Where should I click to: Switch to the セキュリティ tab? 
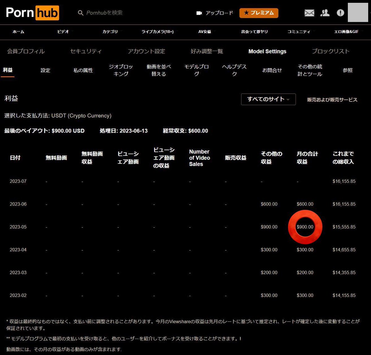[x=86, y=51]
